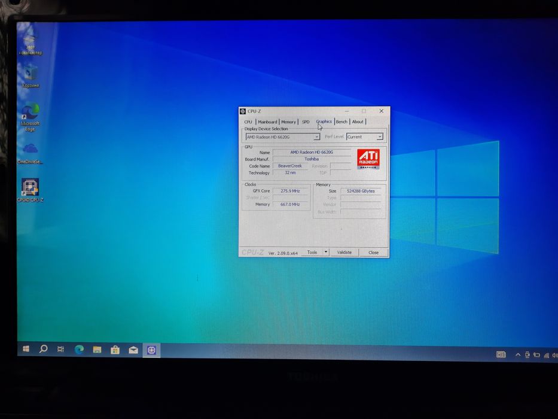Viewport: 558px width, 419px height.
Task: Expand the display device selection dropdown
Action: coord(316,137)
